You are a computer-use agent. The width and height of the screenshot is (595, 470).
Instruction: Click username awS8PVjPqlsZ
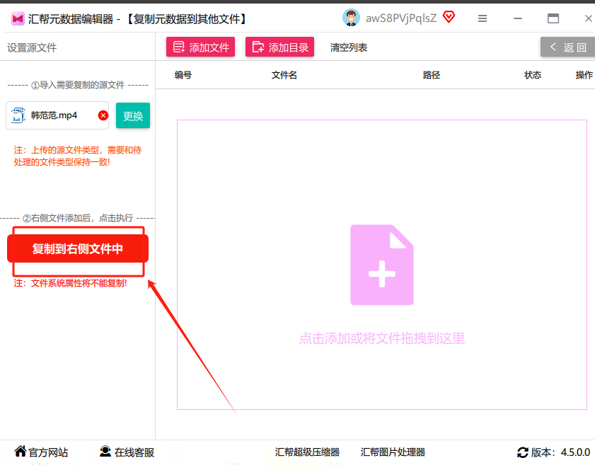pyautogui.click(x=401, y=18)
